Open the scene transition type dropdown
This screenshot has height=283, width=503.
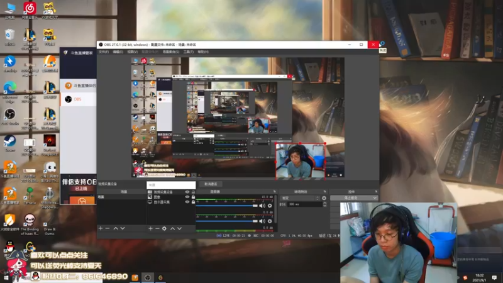click(301, 198)
